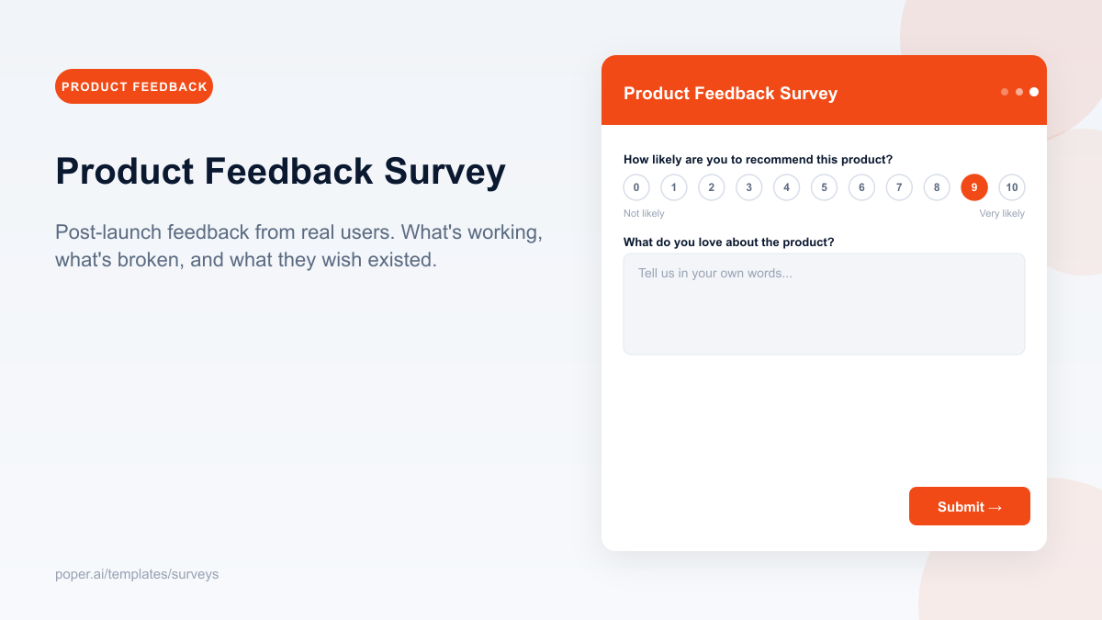
Task: Open the poper.ai/templates/surveys link
Action: 137,574
